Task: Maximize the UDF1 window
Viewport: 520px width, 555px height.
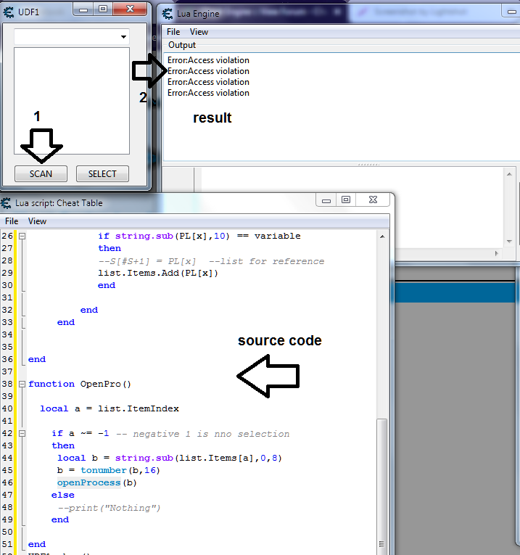Action: tap(103, 9)
